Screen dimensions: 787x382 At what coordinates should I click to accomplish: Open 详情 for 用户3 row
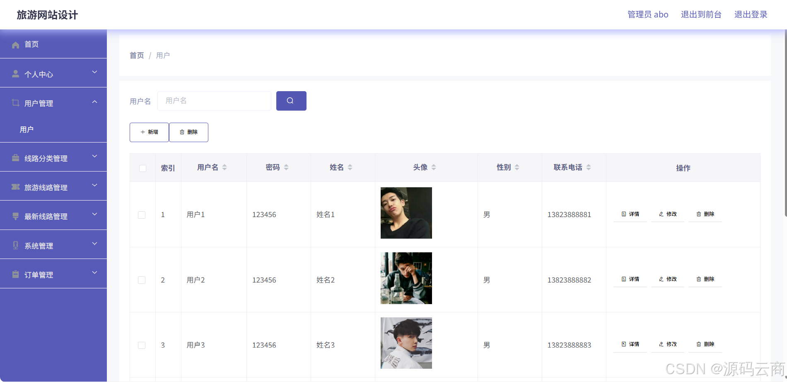630,344
